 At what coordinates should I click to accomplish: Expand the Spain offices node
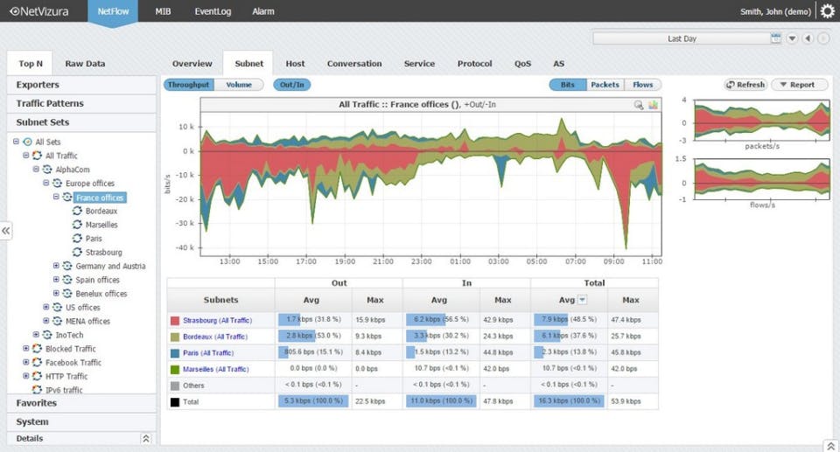coord(56,280)
